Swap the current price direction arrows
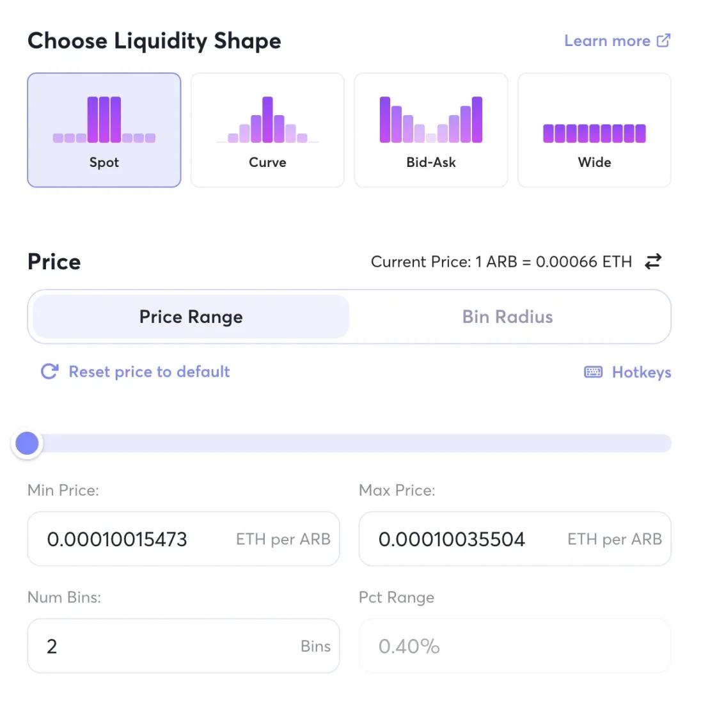Image resolution: width=701 pixels, height=708 pixels. coord(653,262)
